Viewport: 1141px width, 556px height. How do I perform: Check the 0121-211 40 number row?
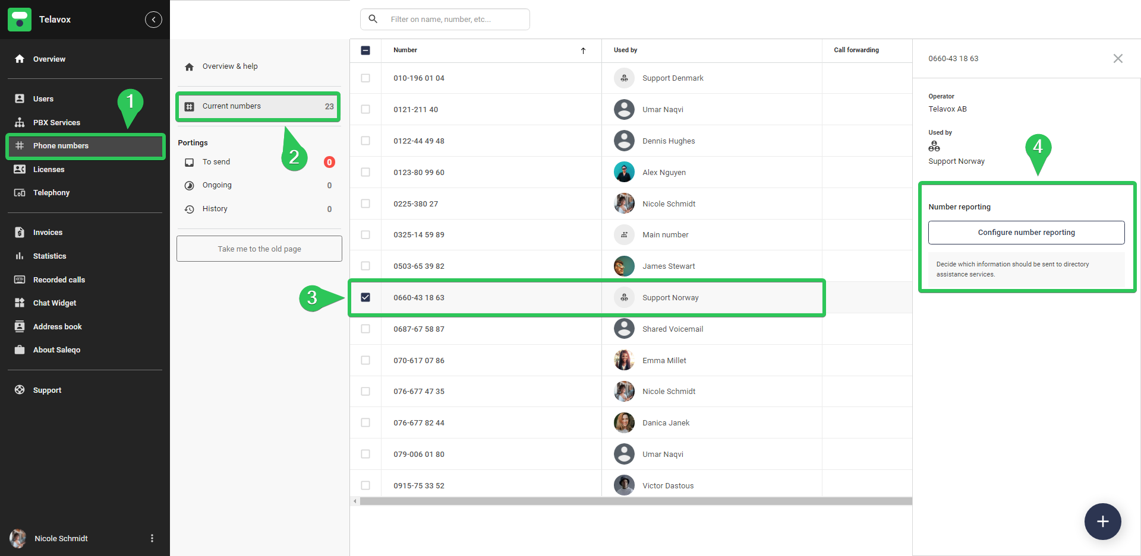pos(365,109)
